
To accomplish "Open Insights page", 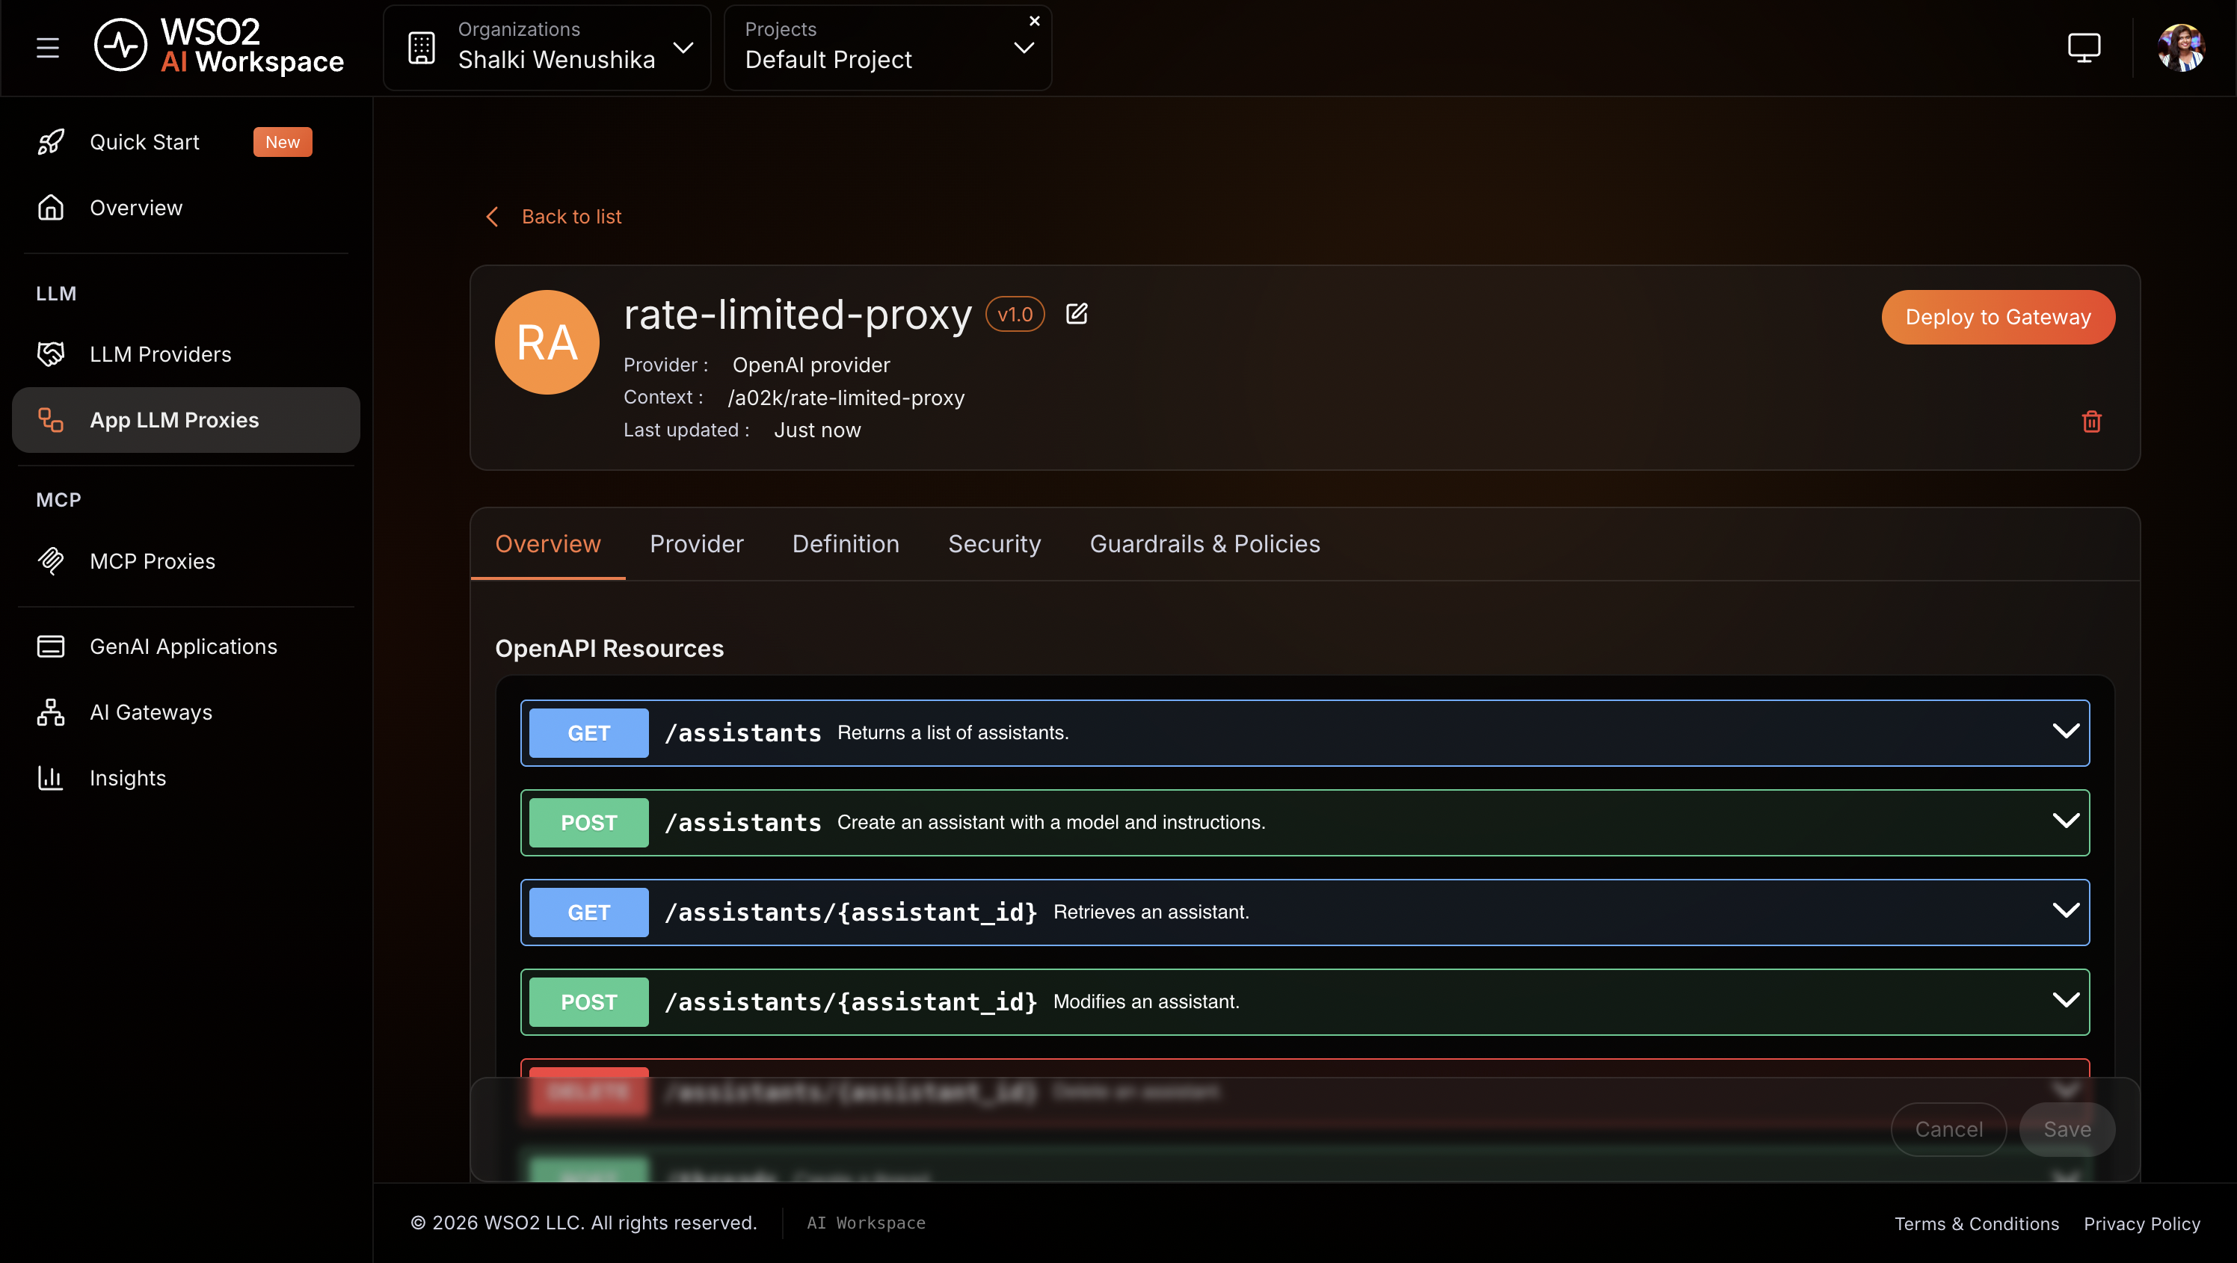I will click(128, 779).
